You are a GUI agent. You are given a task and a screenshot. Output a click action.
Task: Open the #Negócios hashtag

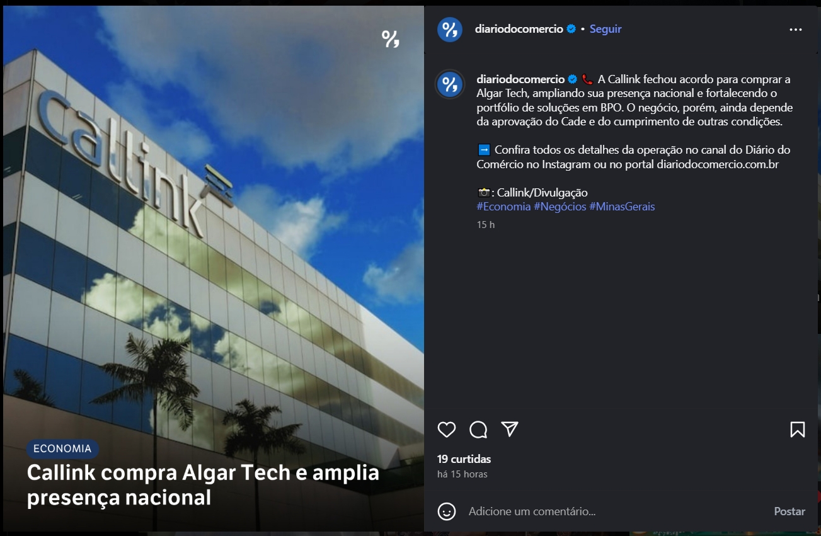coord(560,207)
